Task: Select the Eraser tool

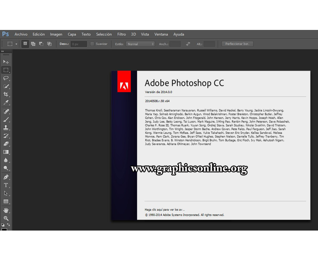Action: 6,144
